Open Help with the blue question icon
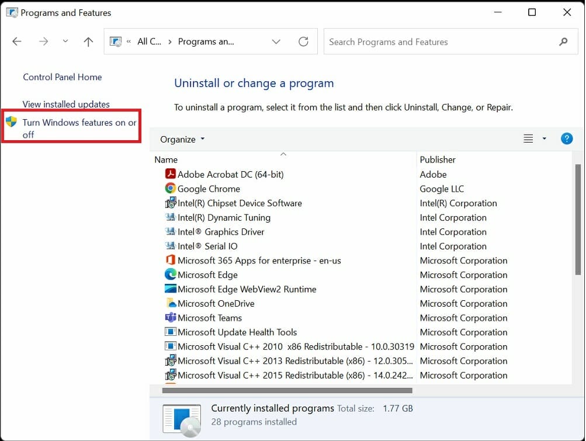 567,138
